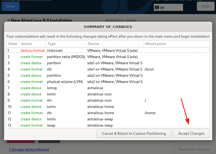The image size is (216, 154).
Task: Click the Accept Changes button
Action: point(191,133)
